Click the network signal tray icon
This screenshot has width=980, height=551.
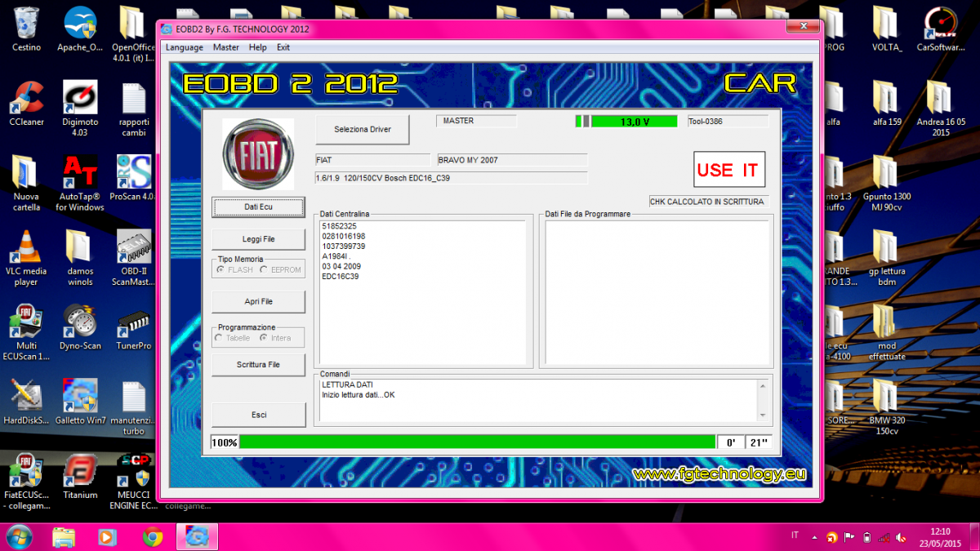coord(883,536)
